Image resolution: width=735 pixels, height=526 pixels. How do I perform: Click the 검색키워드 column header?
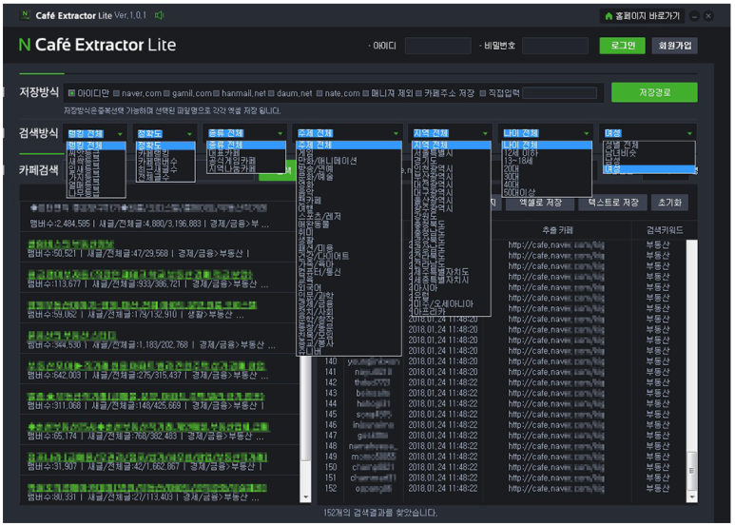click(665, 230)
